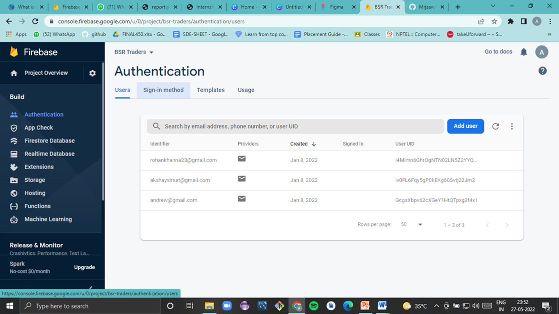The image size is (559, 314).
Task: Open the Firestore Database section
Action: point(50,140)
